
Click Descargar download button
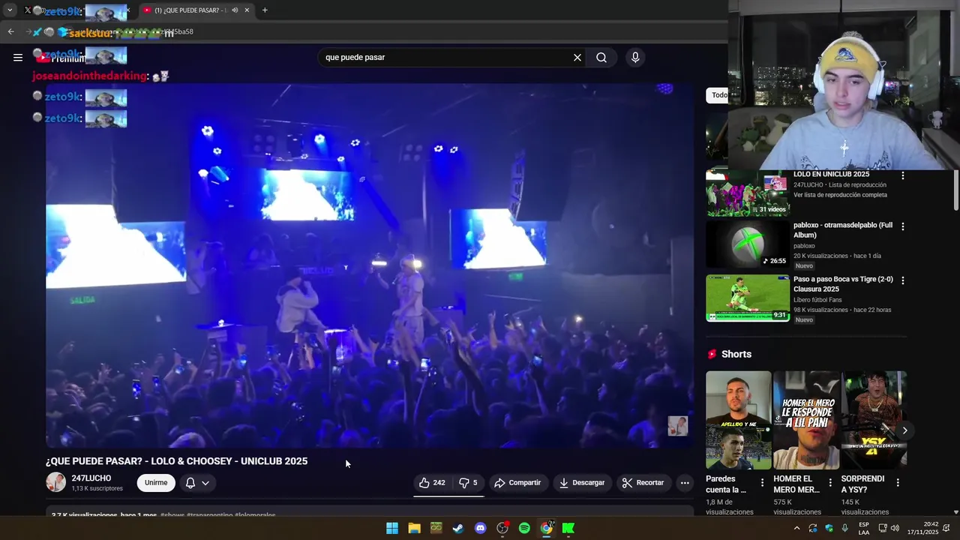[x=582, y=483]
